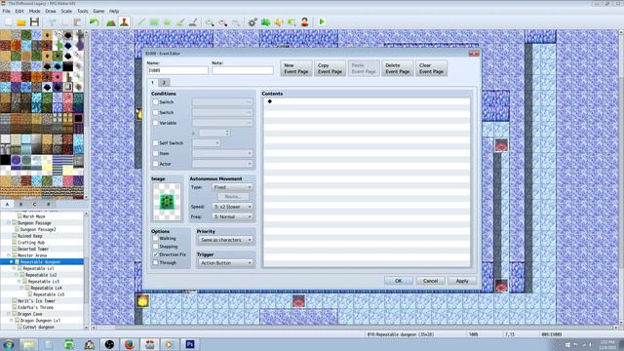This screenshot has height=351, width=624.
Task: Open the Database gear icon
Action: click(253, 22)
